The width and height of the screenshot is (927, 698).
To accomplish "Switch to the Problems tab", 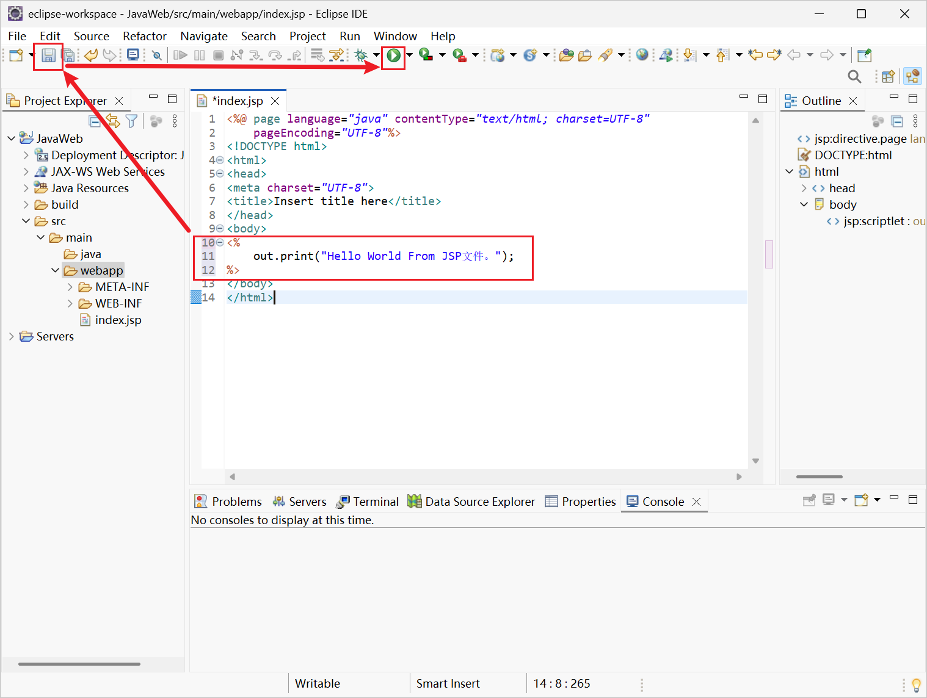I will (x=228, y=502).
